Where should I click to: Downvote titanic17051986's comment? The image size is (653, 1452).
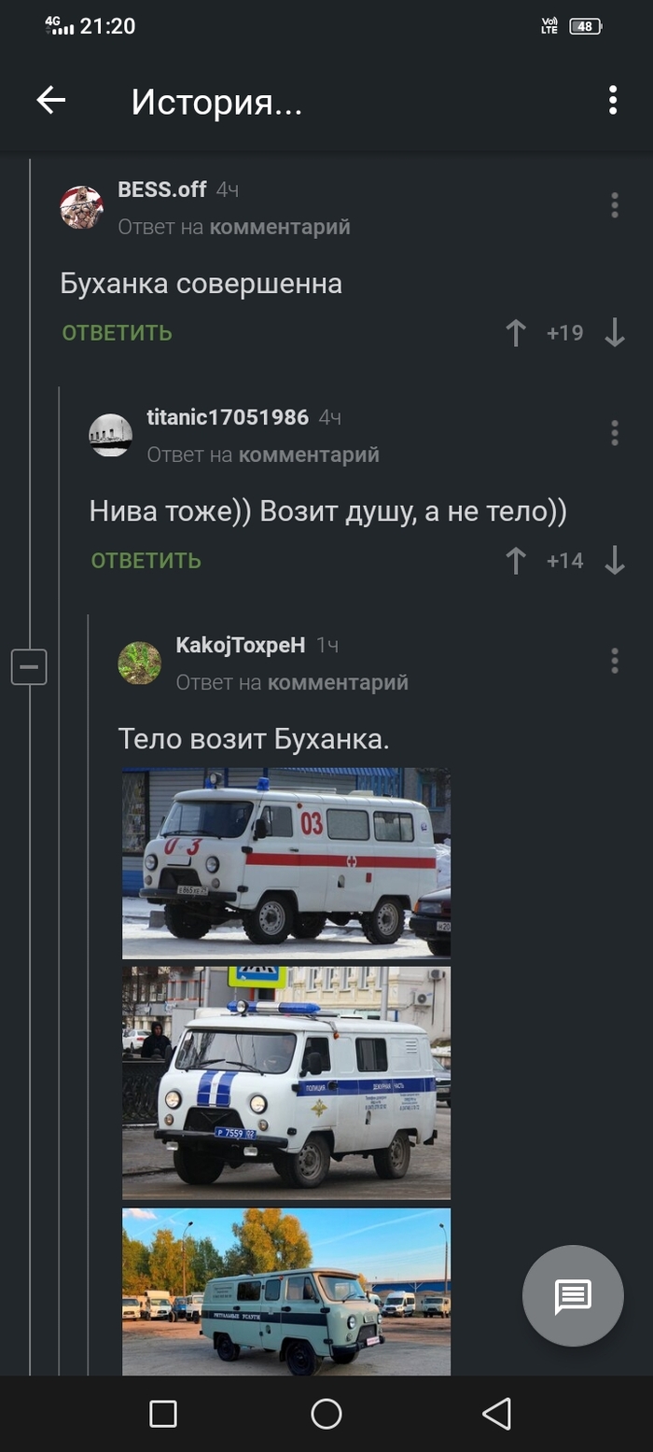(615, 561)
